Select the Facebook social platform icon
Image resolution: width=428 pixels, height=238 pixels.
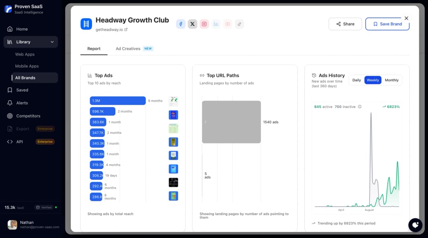[181, 24]
